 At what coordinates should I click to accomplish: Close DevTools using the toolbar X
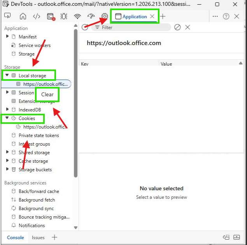pyautogui.click(x=236, y=16)
